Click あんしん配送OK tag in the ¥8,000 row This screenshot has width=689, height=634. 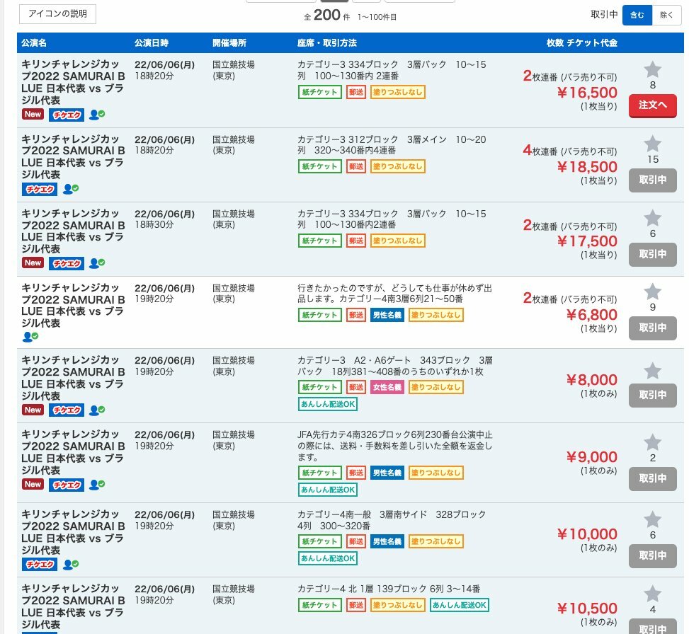coord(328,404)
